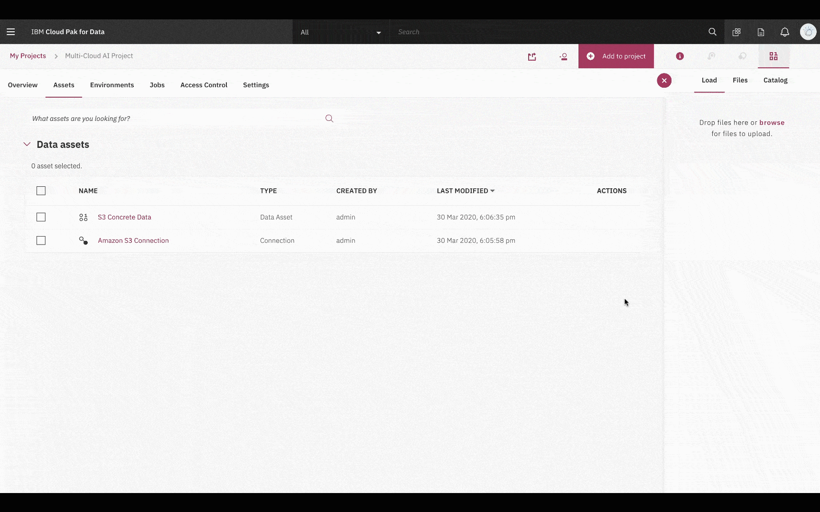
Task: Click admin in the S3 Concrete Data row
Action: click(345, 217)
